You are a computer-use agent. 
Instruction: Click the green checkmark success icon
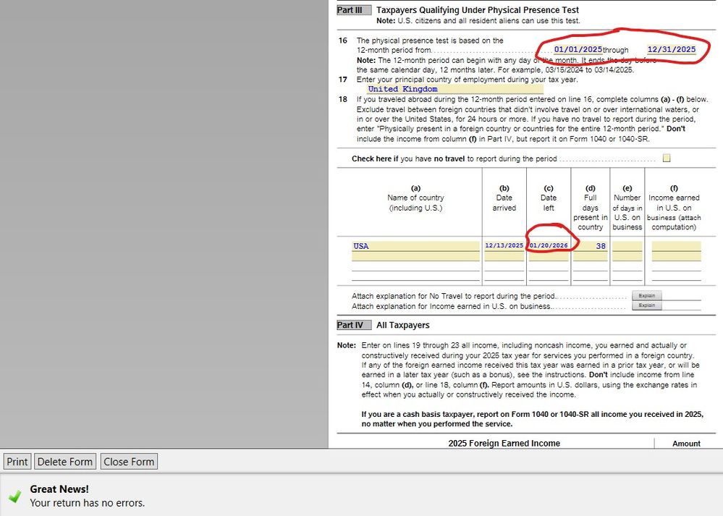pos(15,496)
